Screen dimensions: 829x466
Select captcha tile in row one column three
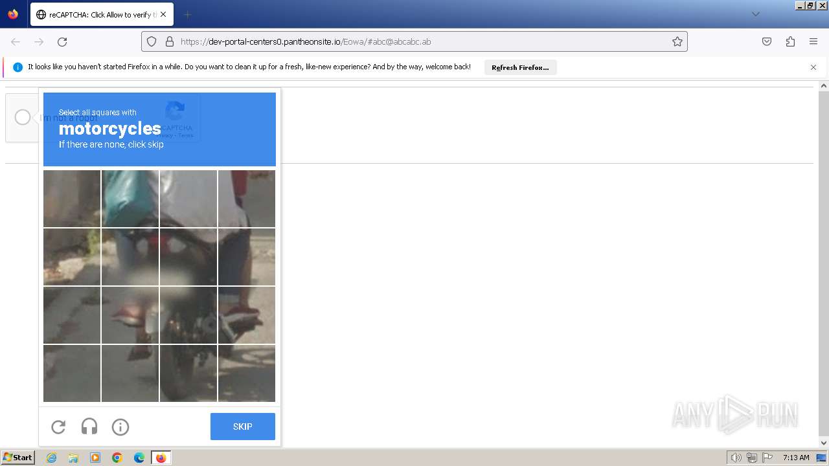click(188, 199)
